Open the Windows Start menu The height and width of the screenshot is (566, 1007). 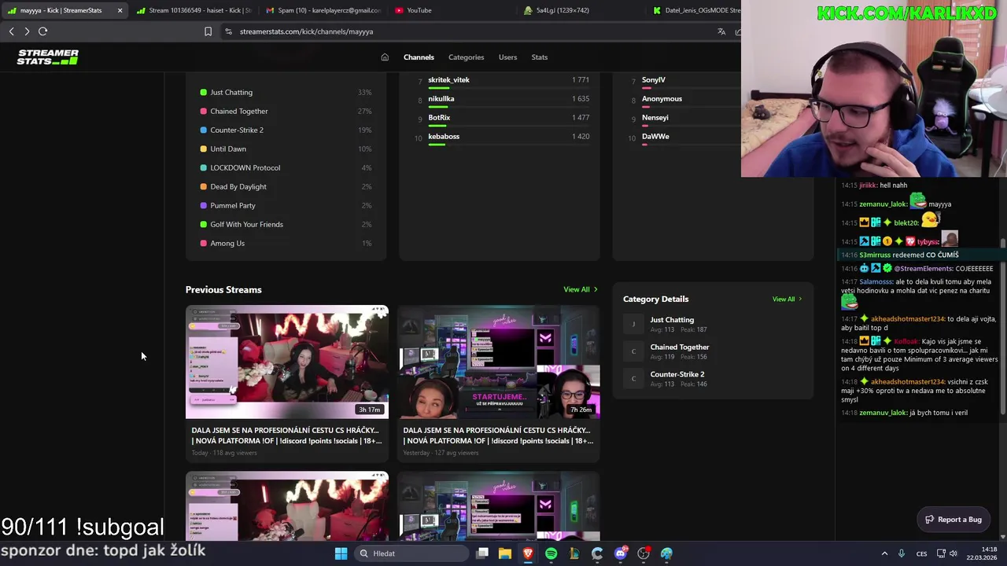point(341,553)
